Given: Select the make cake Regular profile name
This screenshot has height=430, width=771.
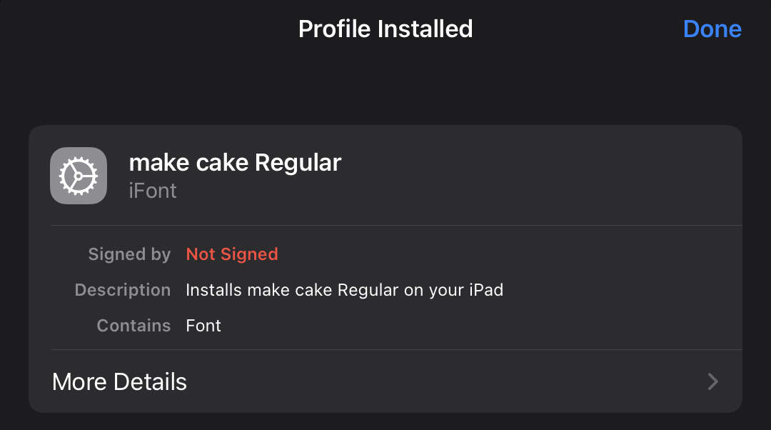Looking at the screenshot, I should pos(235,163).
